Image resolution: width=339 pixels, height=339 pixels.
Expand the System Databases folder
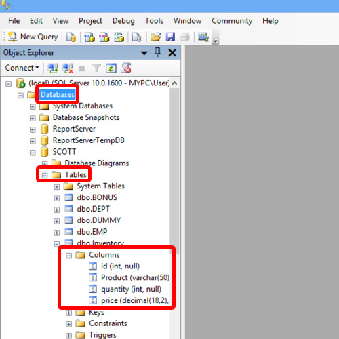click(x=33, y=106)
